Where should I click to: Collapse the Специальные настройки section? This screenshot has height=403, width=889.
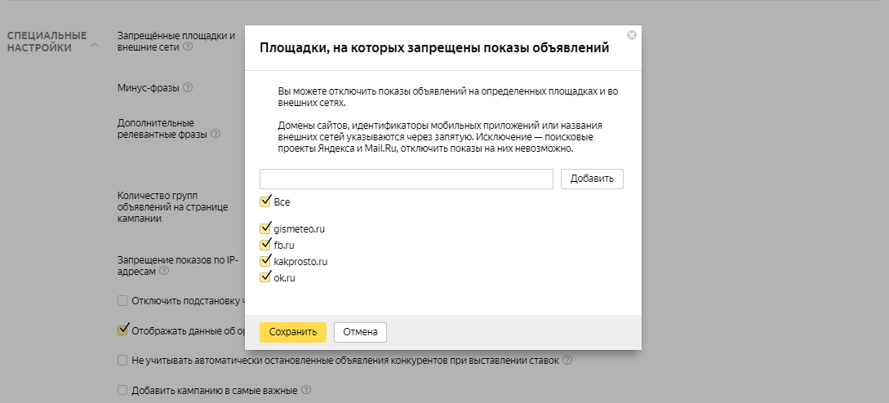(x=94, y=46)
